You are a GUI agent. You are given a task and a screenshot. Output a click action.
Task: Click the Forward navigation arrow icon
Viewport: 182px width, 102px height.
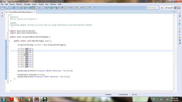pos(92,8)
